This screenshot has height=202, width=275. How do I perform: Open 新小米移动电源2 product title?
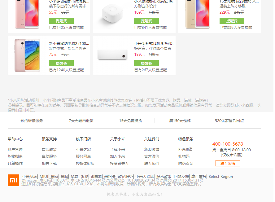[x=69, y=43]
